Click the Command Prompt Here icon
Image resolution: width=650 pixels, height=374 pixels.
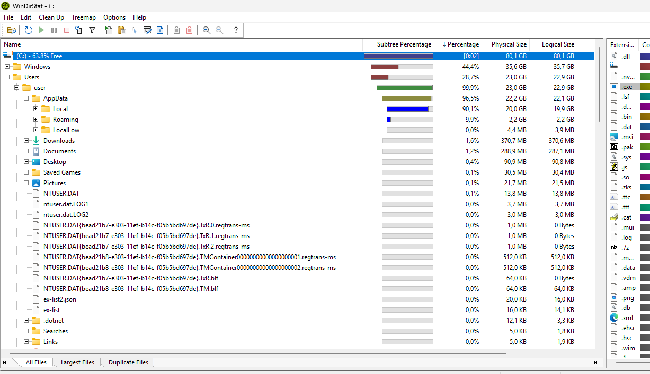click(x=147, y=30)
